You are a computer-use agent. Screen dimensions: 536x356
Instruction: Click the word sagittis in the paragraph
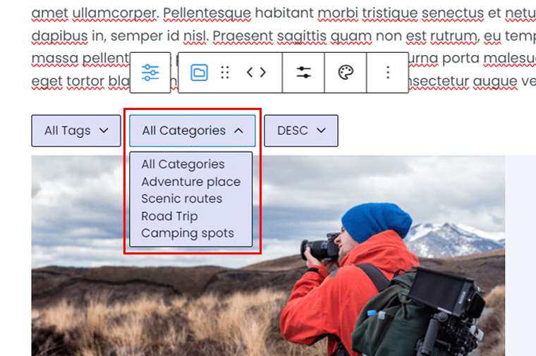[302, 36]
